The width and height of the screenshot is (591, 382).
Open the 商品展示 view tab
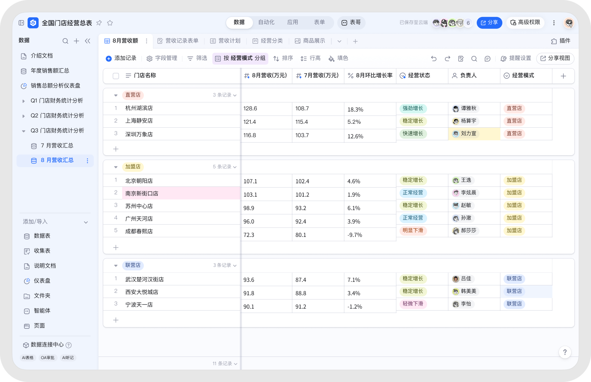tap(310, 41)
